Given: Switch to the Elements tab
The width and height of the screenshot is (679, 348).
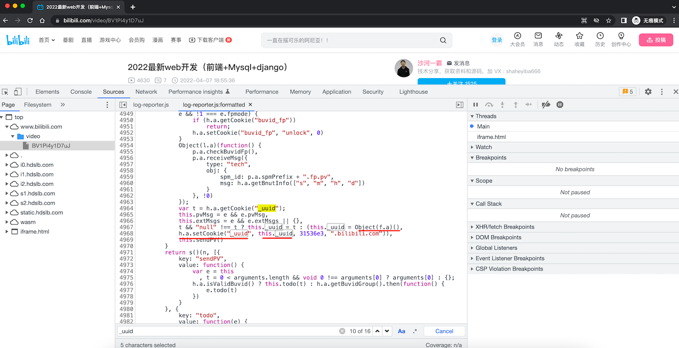Looking at the screenshot, I should (47, 92).
